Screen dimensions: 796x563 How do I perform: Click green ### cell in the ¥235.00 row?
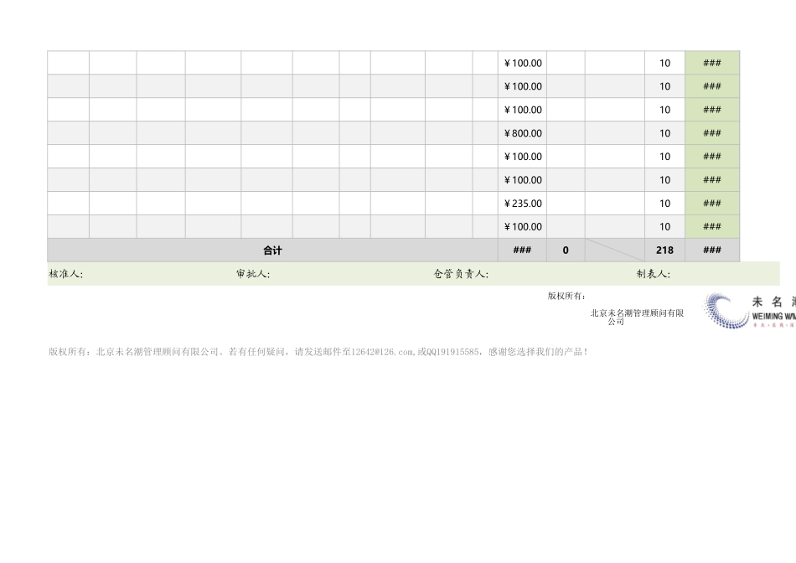(712, 204)
